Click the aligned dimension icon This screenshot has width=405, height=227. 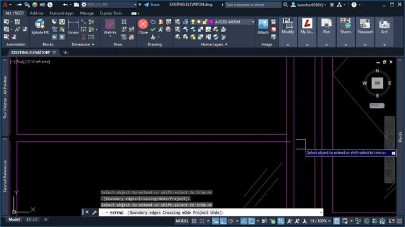[84, 22]
